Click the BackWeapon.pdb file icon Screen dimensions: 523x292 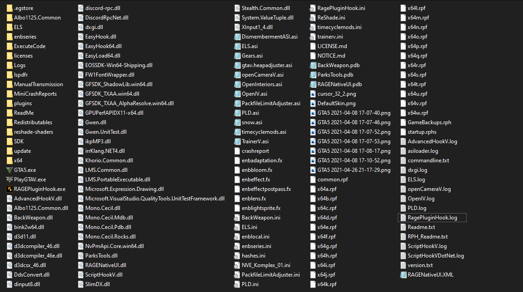tap(313, 65)
